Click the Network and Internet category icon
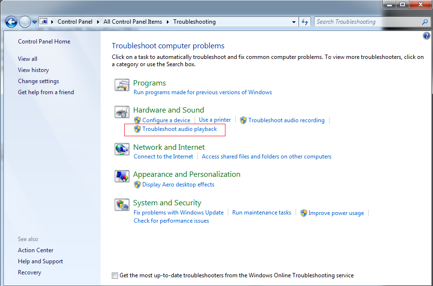The height and width of the screenshot is (286, 433). tap(122, 149)
